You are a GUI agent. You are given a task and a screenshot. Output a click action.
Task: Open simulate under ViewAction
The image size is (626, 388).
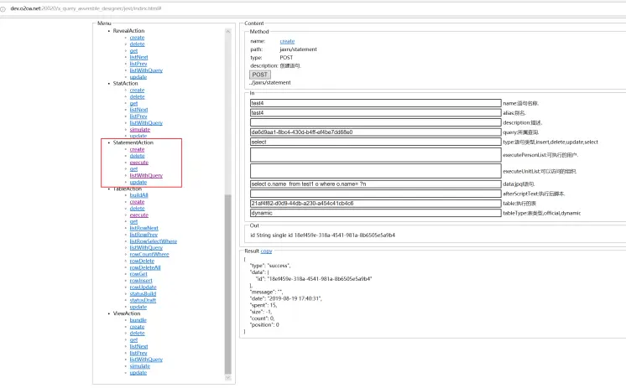[x=140, y=366]
